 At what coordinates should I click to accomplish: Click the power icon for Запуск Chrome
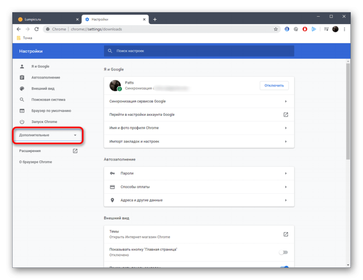pos(22,122)
